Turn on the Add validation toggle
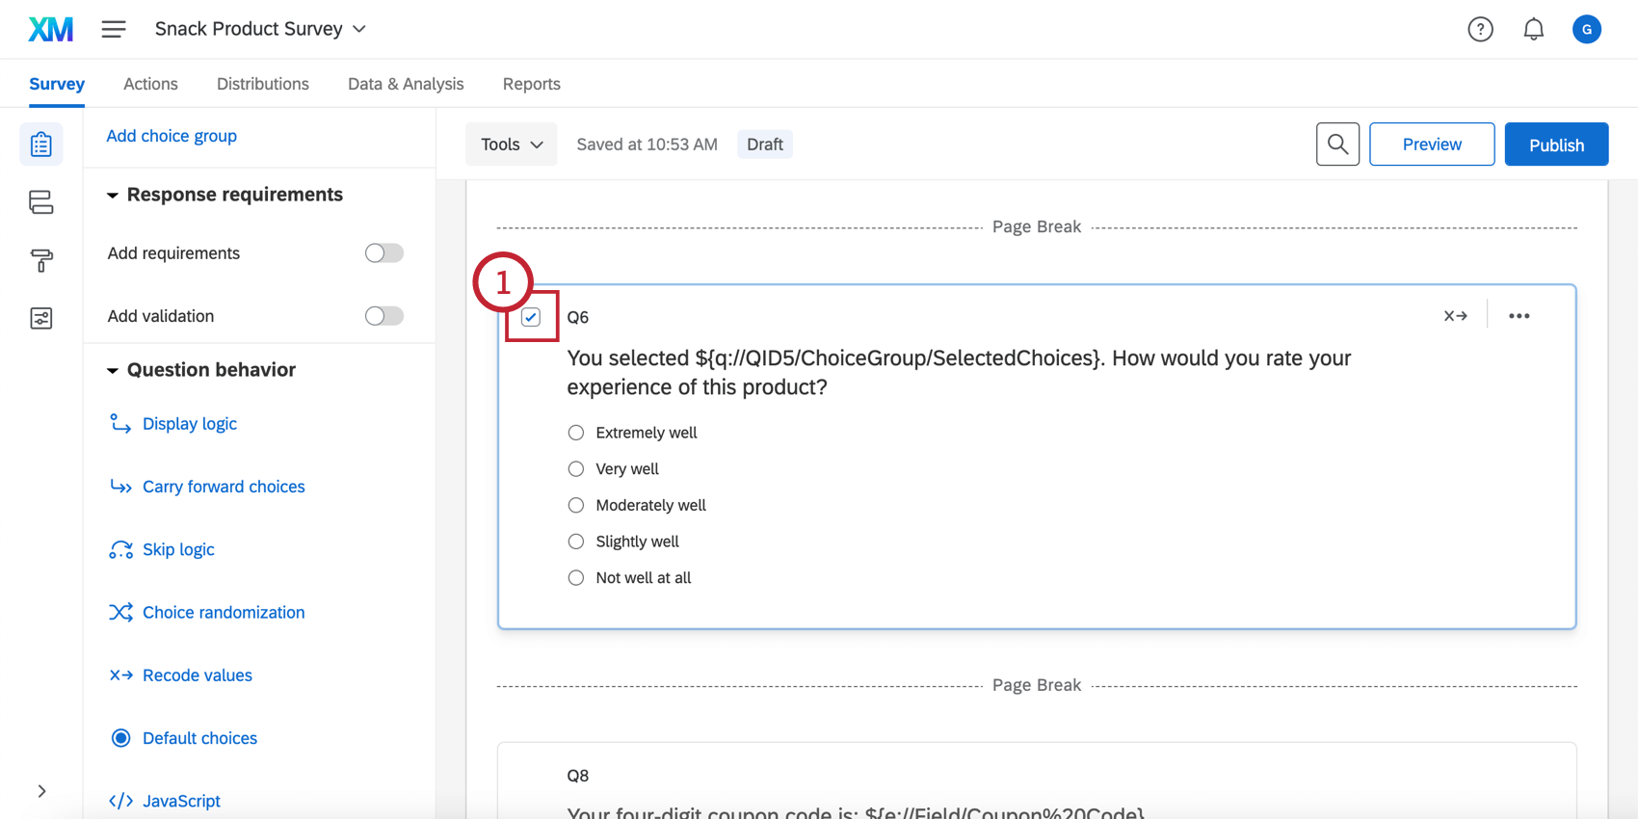The height and width of the screenshot is (819, 1638). (383, 316)
